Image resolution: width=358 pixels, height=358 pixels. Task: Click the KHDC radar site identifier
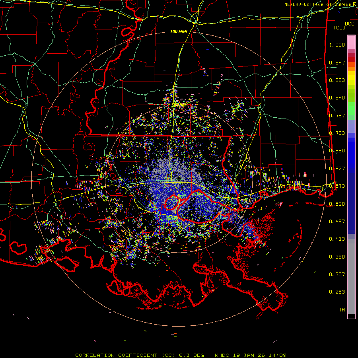[223, 355]
